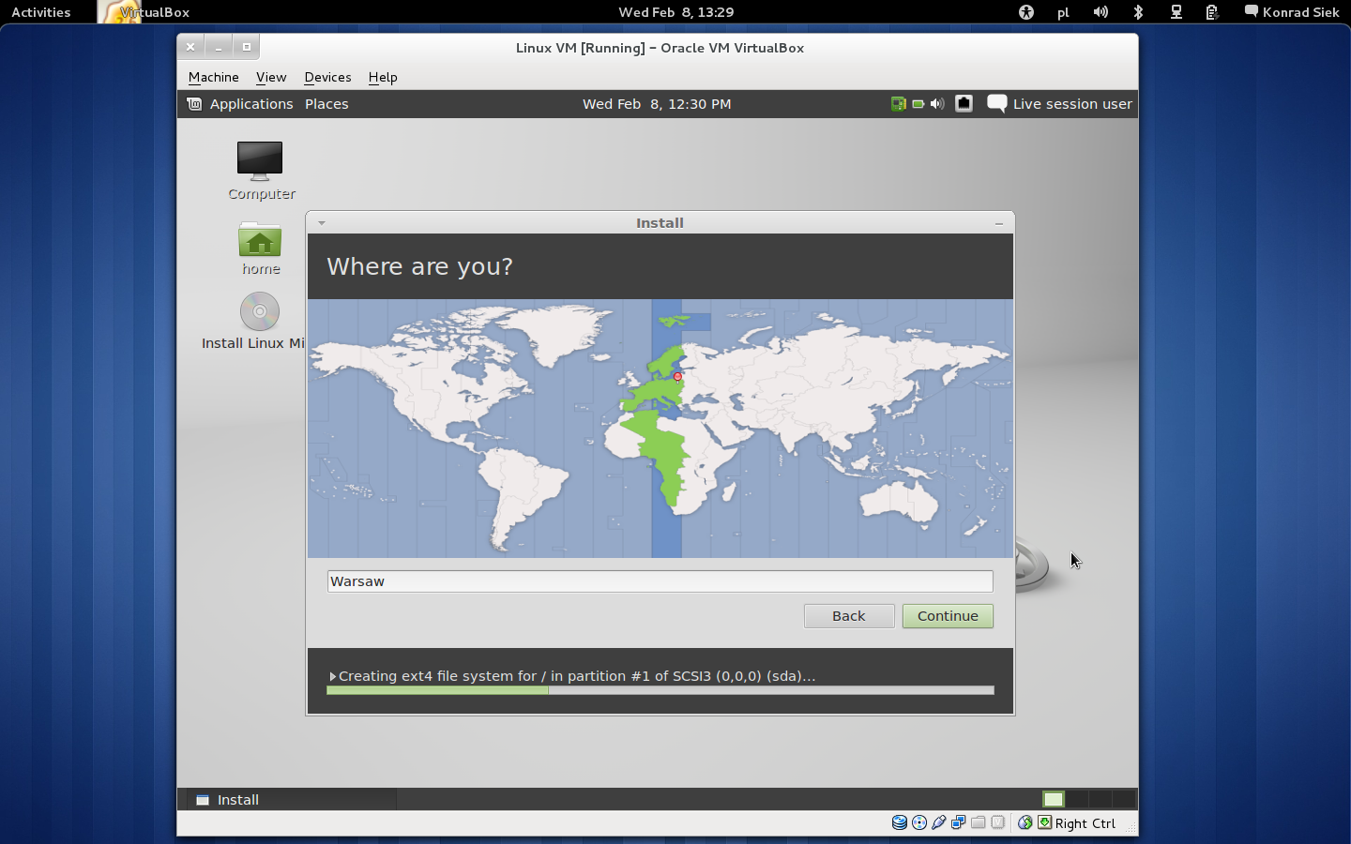Click the green hardware drivers tray icon in guest
Image resolution: width=1351 pixels, height=844 pixels.
coord(898,104)
